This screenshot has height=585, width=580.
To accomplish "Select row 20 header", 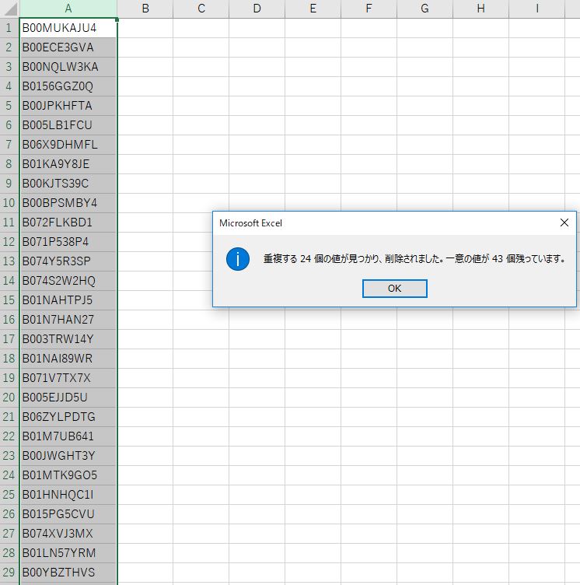I will [9, 398].
